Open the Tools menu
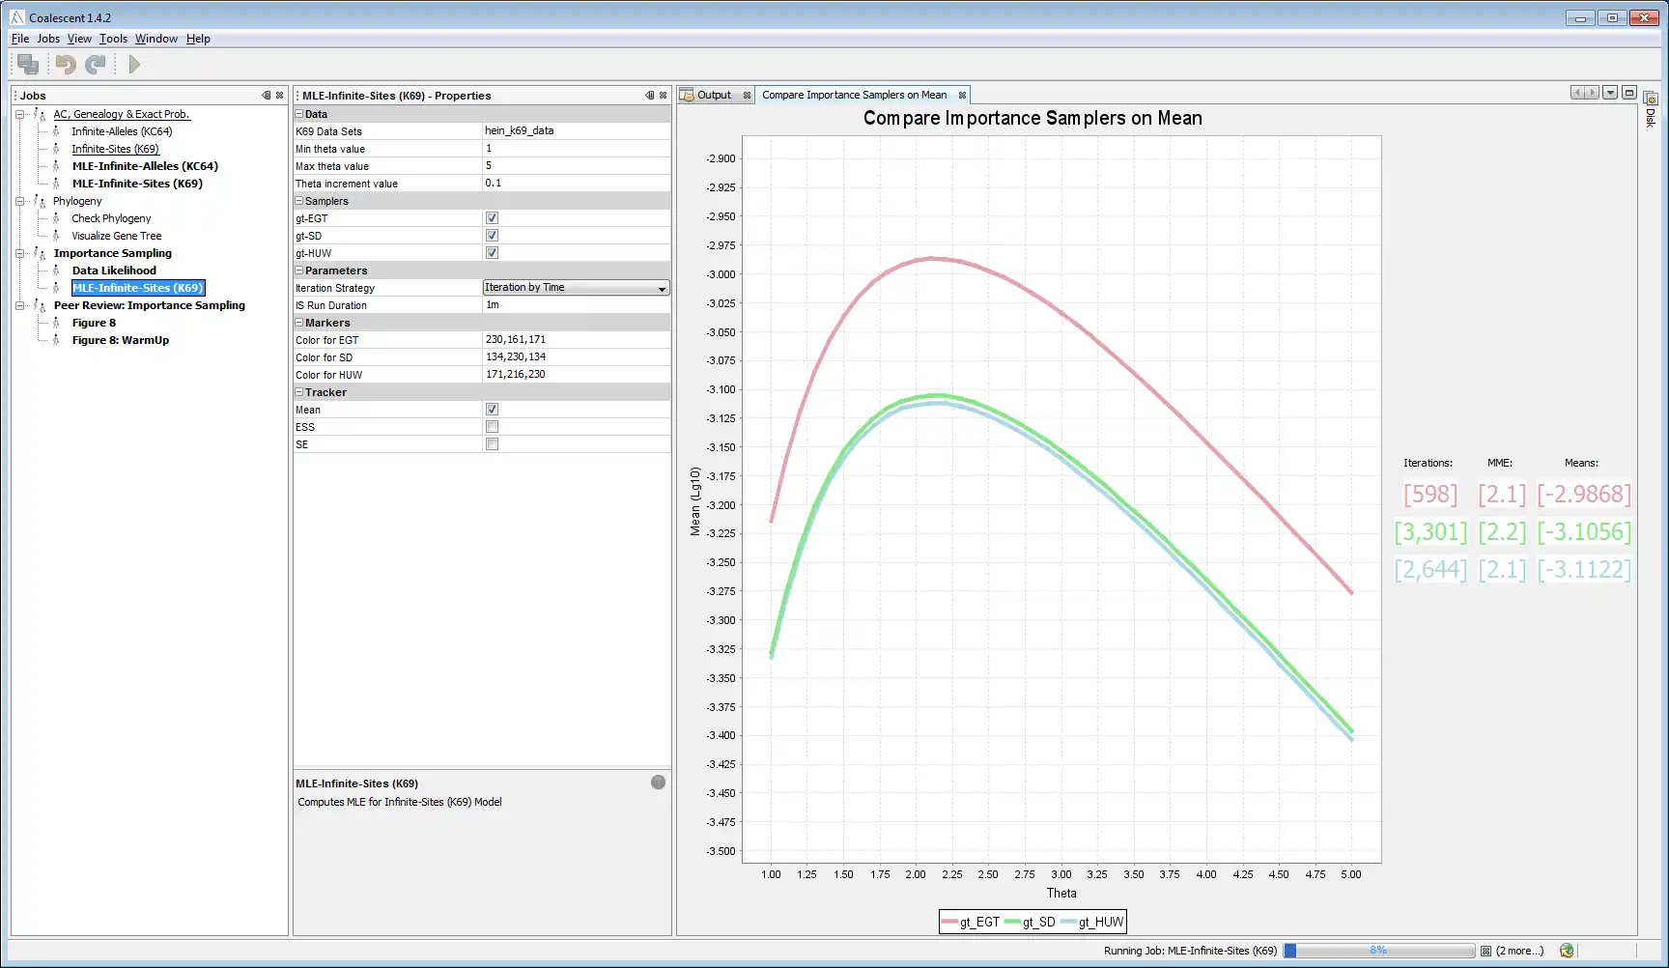 click(x=113, y=39)
